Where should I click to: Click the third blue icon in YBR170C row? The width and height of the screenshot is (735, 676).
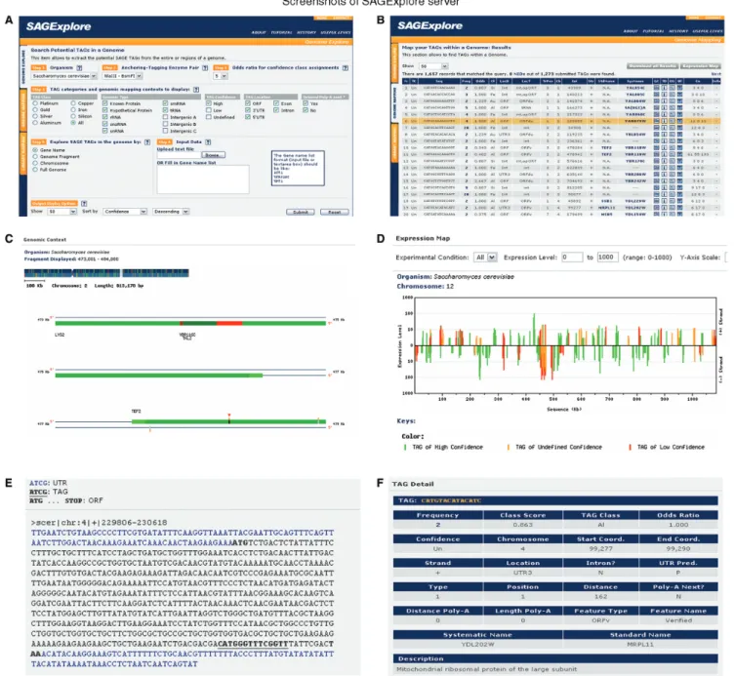(x=672, y=161)
